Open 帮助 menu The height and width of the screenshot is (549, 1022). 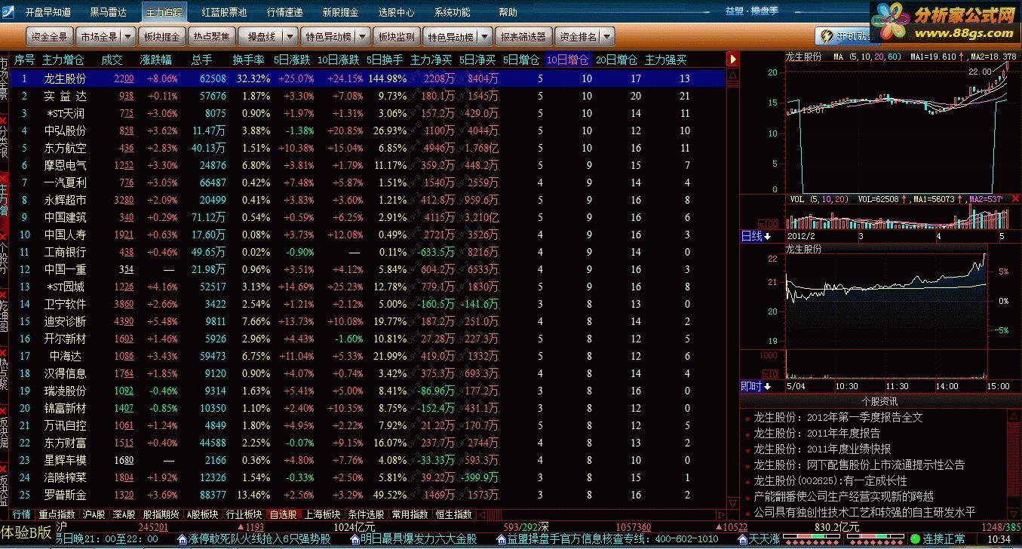click(x=508, y=12)
